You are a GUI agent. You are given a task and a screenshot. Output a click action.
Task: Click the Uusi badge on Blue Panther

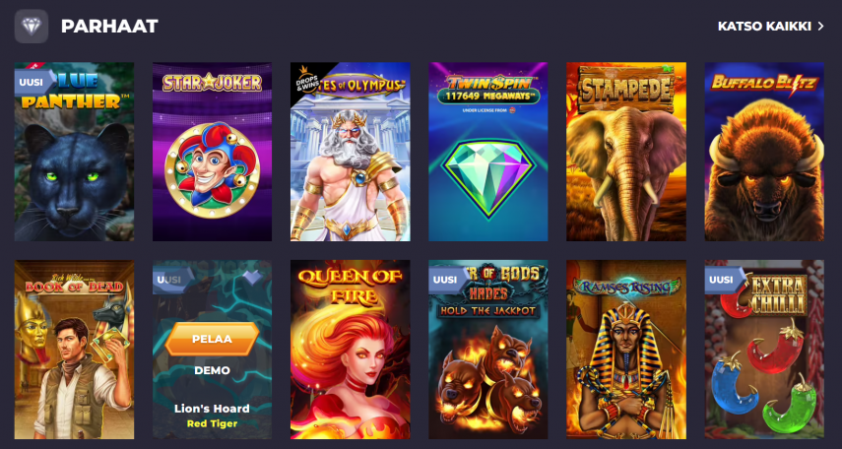[33, 83]
